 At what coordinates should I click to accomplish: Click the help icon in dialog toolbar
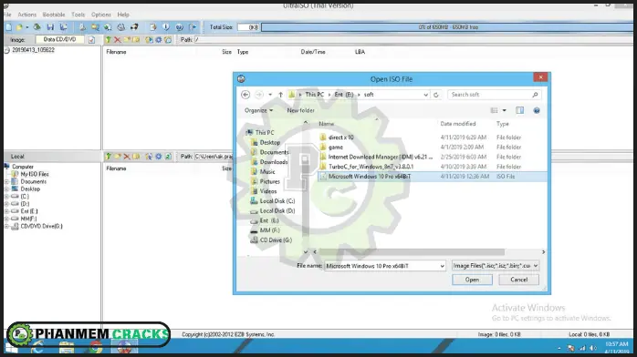pos(537,110)
